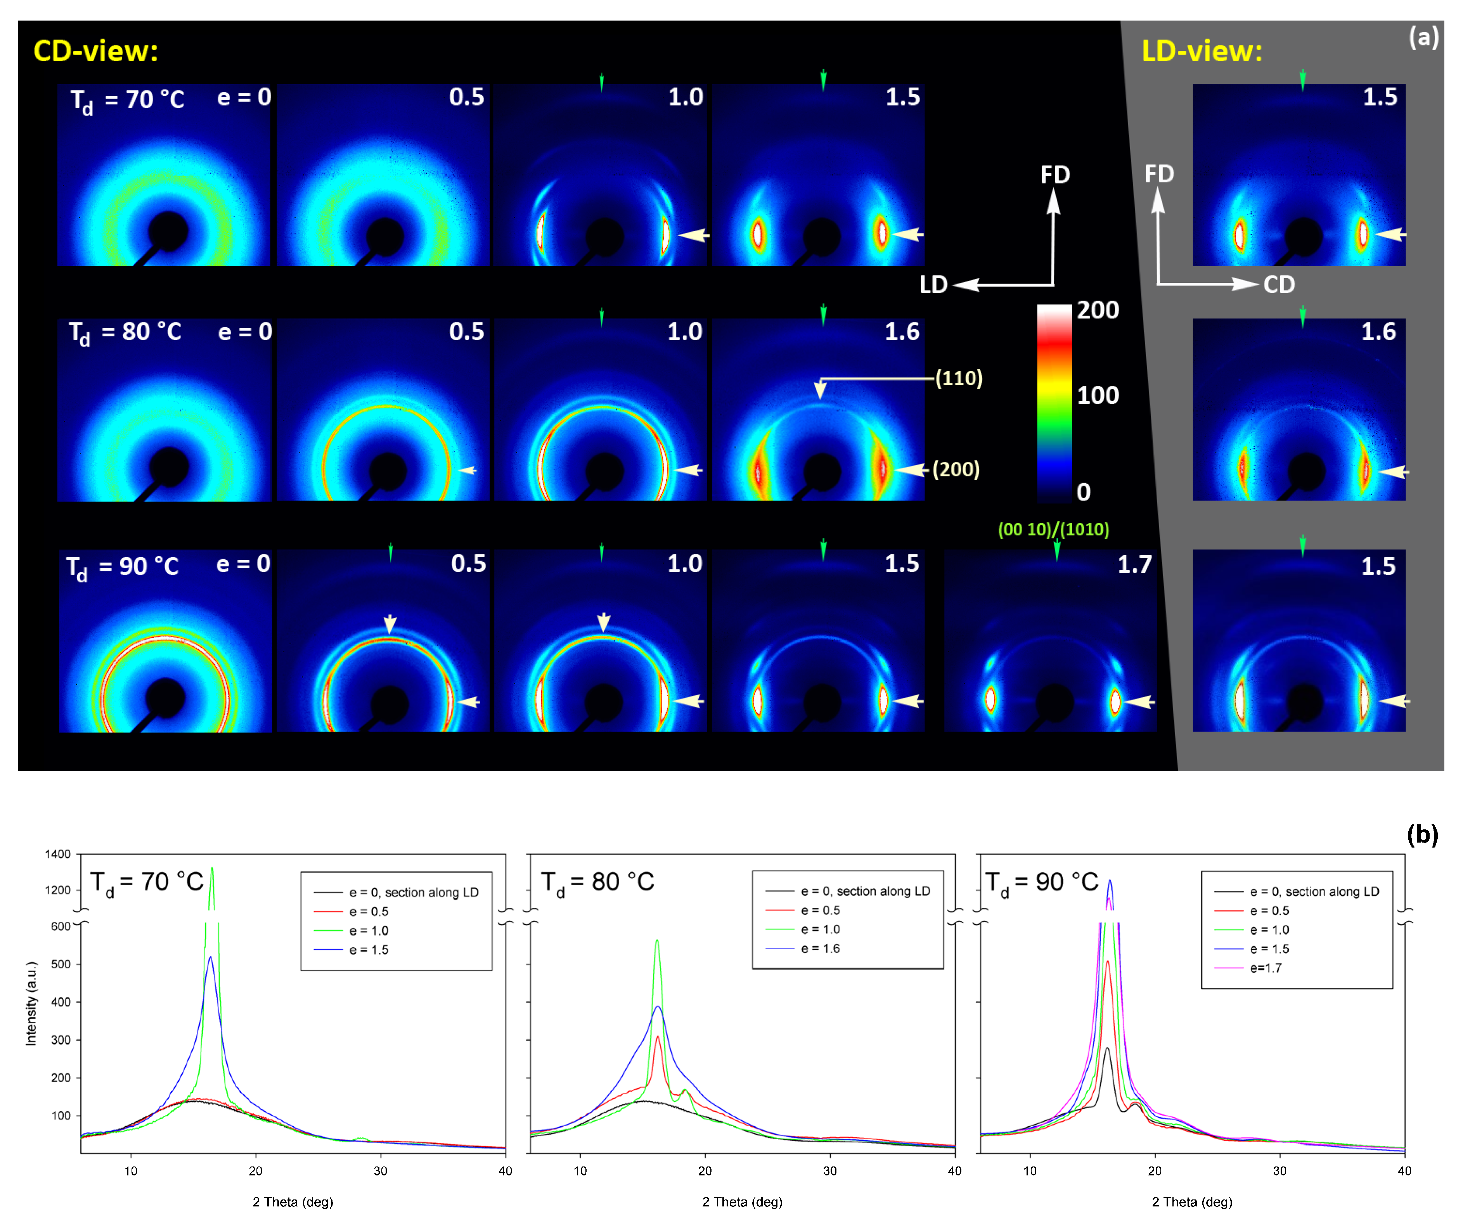The image size is (1463, 1227).
Task: Click the Td = 90 °C, e = 0 ring pattern
Action: coord(165,641)
